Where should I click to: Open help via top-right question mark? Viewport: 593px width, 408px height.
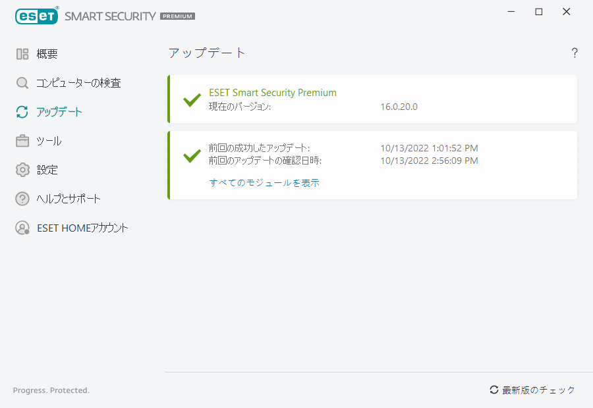click(575, 53)
